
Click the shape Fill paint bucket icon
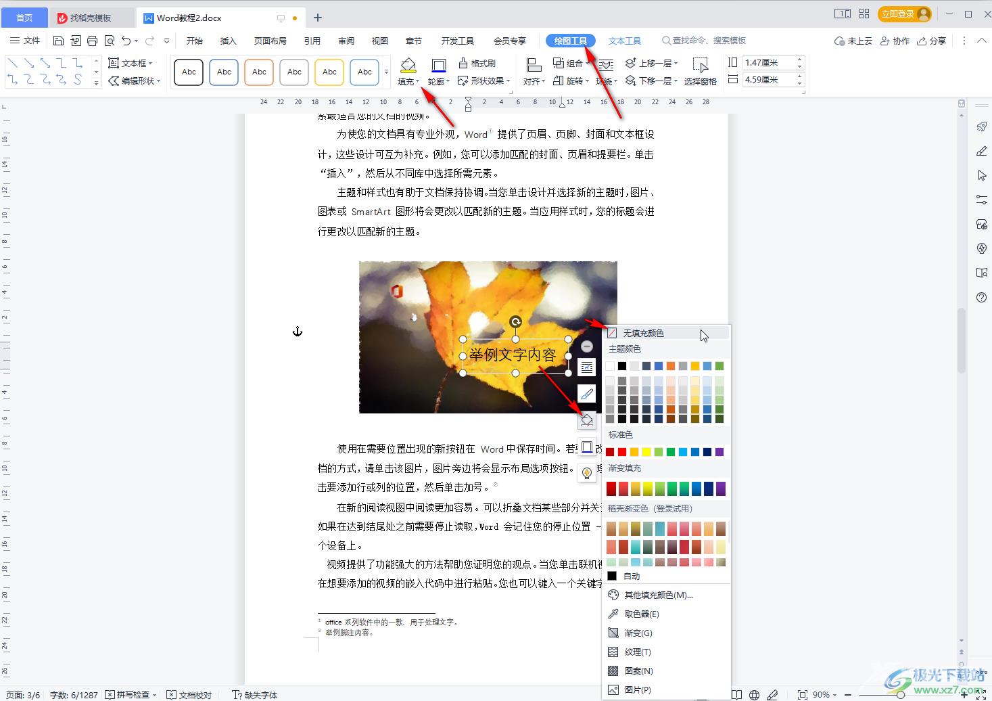click(408, 66)
